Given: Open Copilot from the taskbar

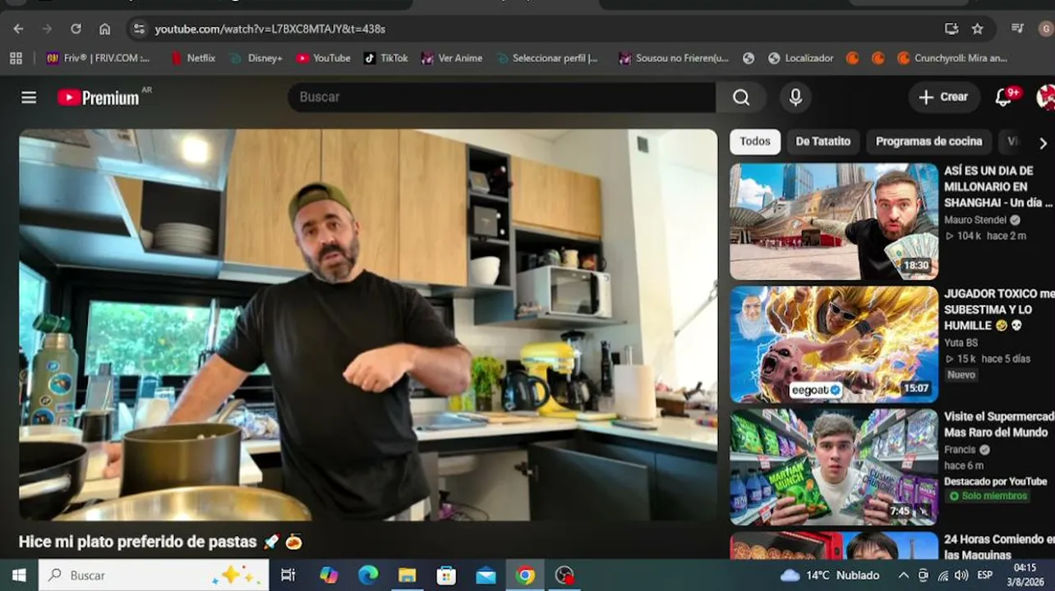Looking at the screenshot, I should click(329, 575).
